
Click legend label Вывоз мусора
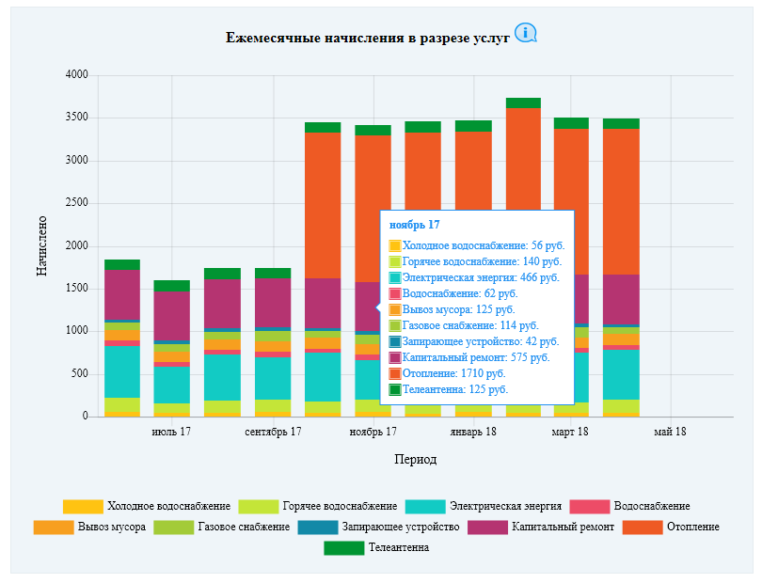[112, 528]
